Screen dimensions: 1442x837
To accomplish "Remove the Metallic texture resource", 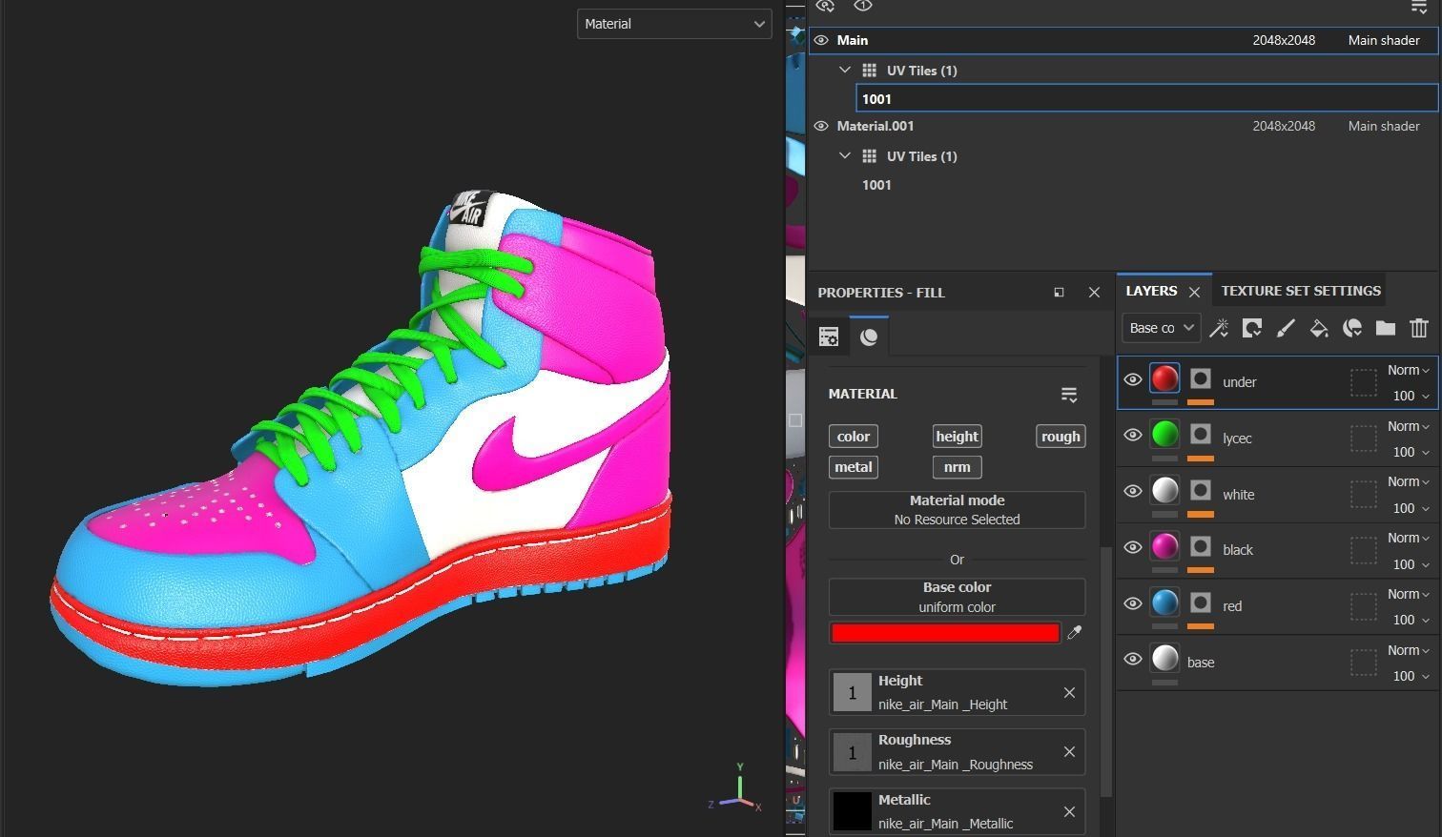I will click(x=1069, y=812).
